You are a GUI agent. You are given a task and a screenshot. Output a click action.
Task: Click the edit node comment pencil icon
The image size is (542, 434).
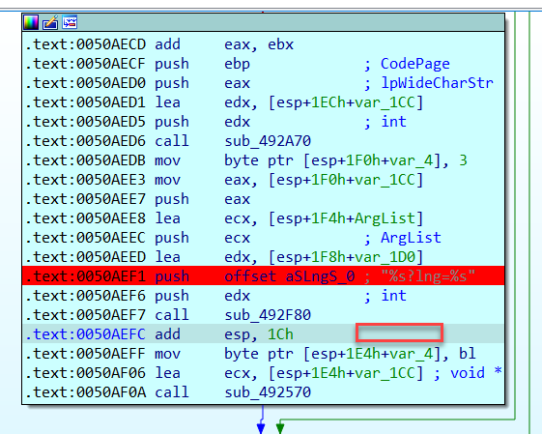pyautogui.click(x=50, y=22)
